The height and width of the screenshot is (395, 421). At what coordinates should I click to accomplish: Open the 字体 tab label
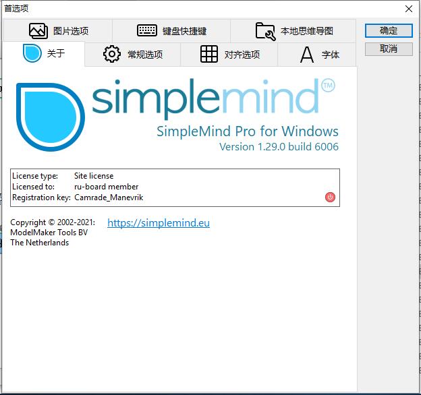coord(331,55)
